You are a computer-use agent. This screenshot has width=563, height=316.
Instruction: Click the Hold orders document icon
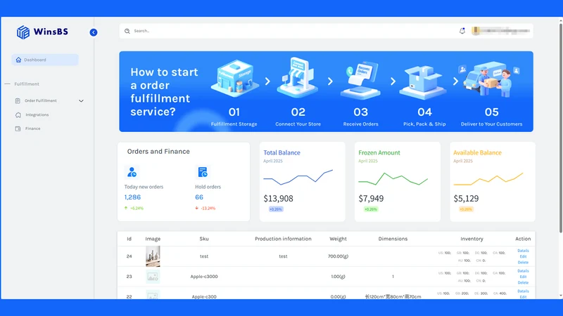tap(203, 172)
